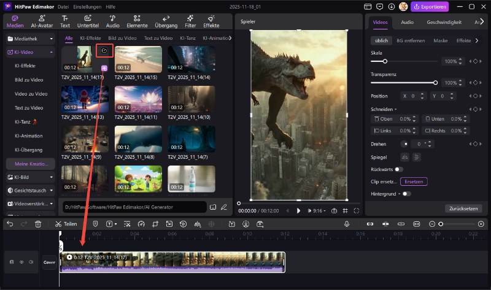
Task: Flip horizontally using the first Spiegel icon
Action: pyautogui.click(x=405, y=158)
